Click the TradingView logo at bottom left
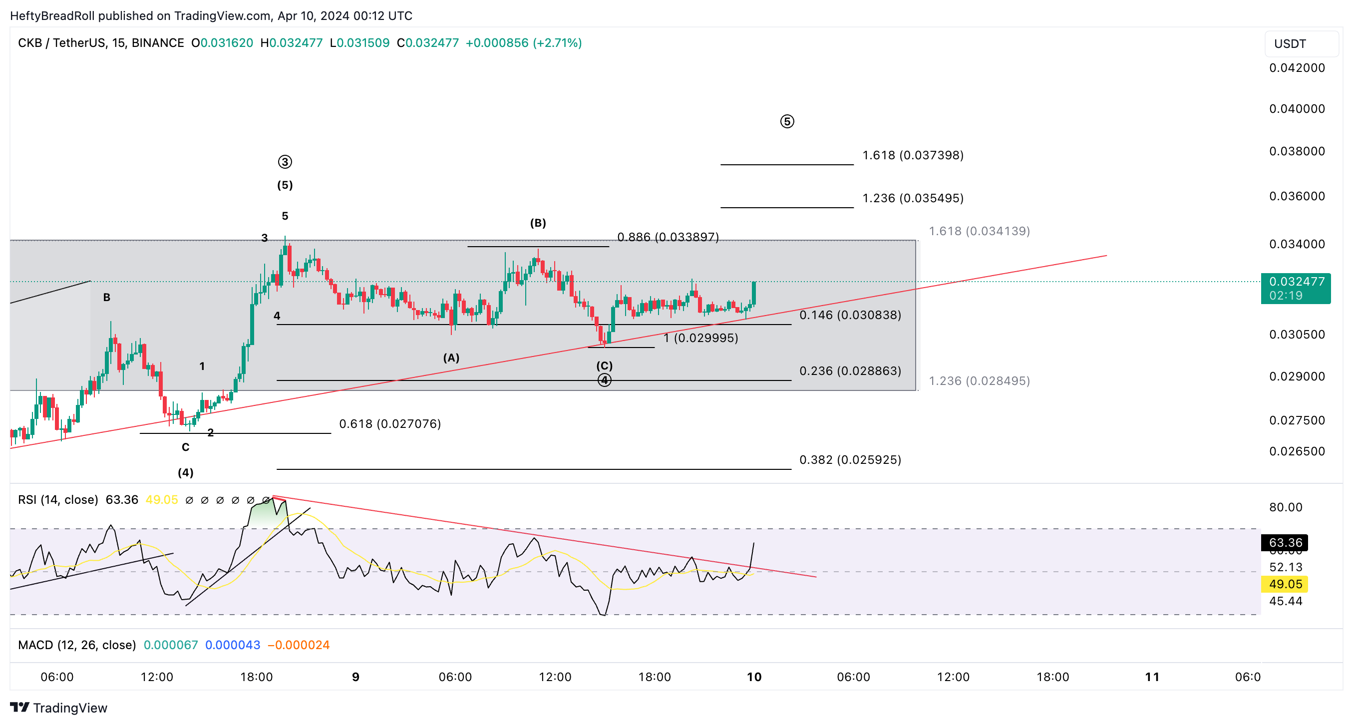 pos(58,708)
